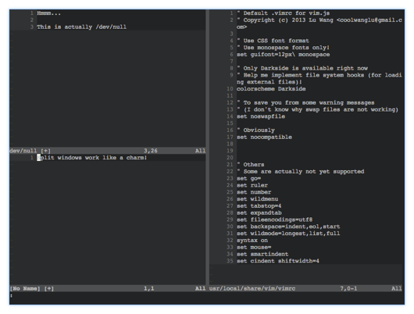414x314 pixels.
Task: Click line 'syntax on'
Action: tap(252, 240)
